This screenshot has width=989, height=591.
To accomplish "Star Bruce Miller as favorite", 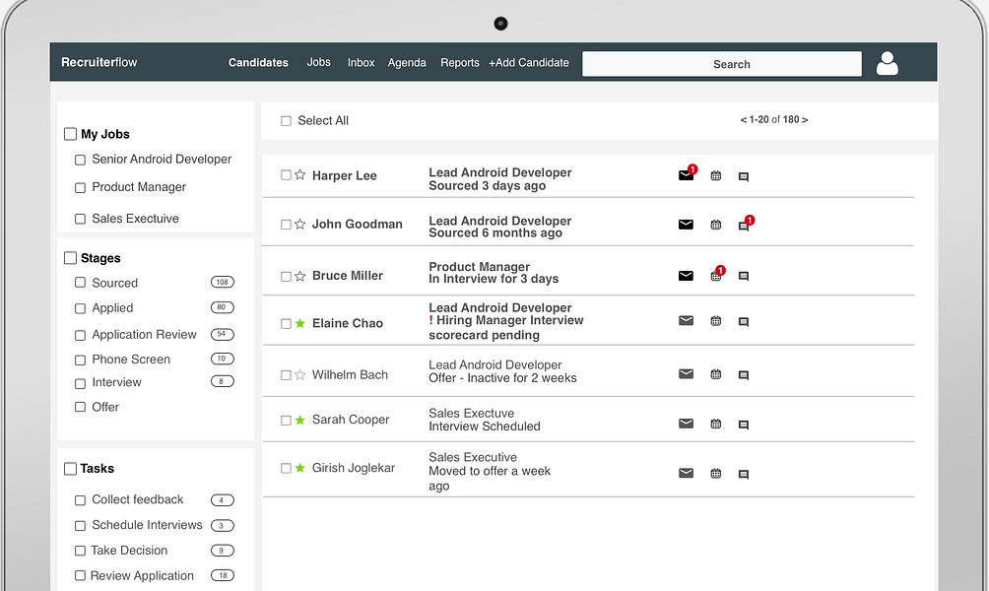I will [x=300, y=276].
